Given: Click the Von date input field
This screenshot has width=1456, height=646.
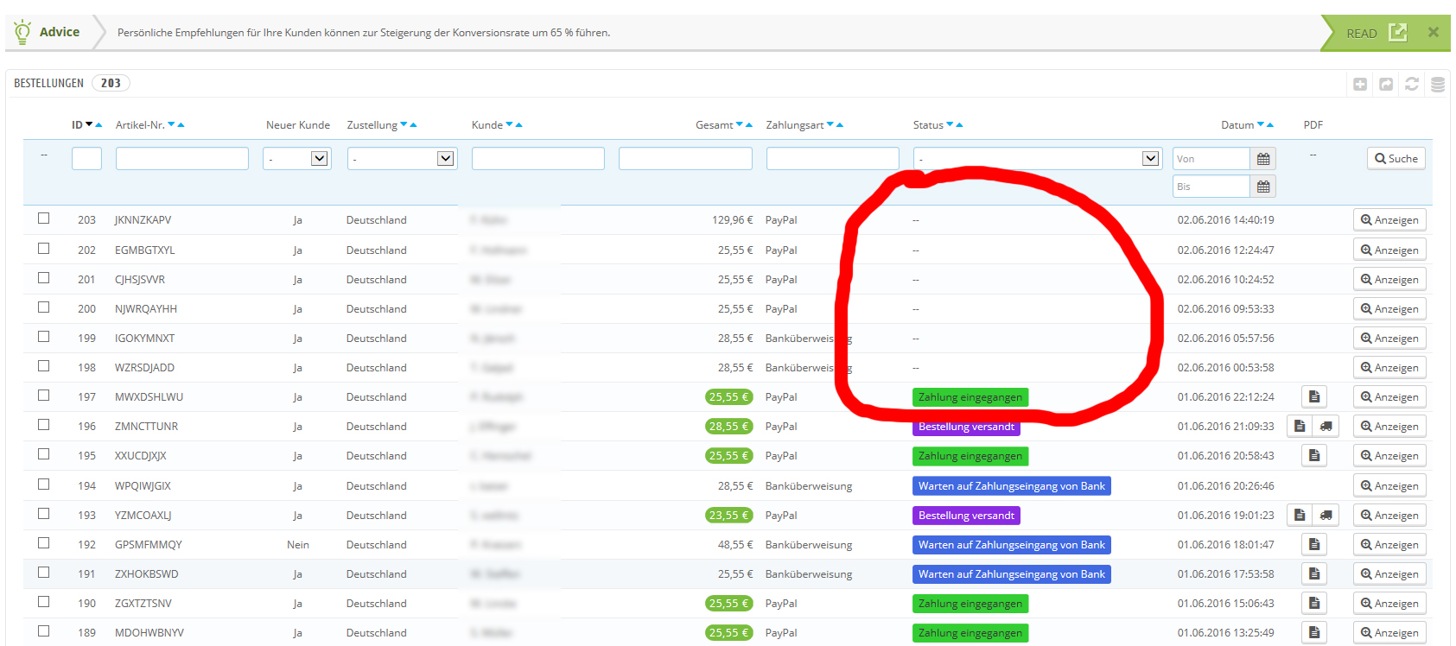Looking at the screenshot, I should tap(1211, 159).
